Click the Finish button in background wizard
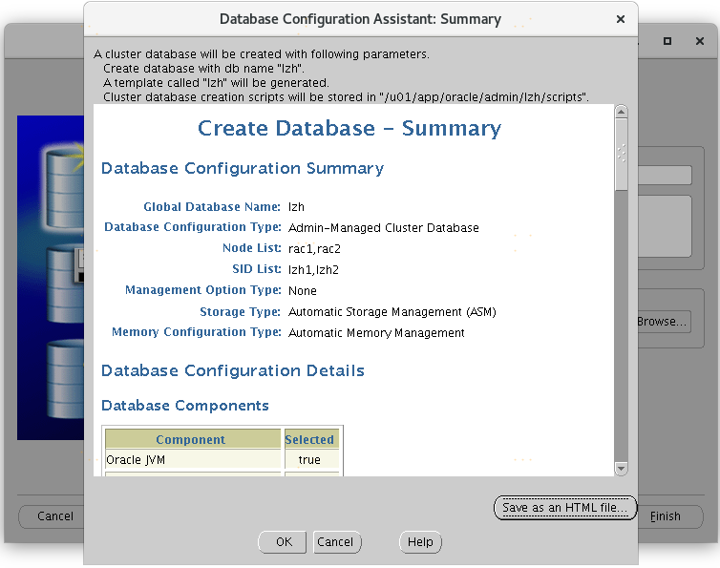This screenshot has height=568, width=720. tap(667, 516)
